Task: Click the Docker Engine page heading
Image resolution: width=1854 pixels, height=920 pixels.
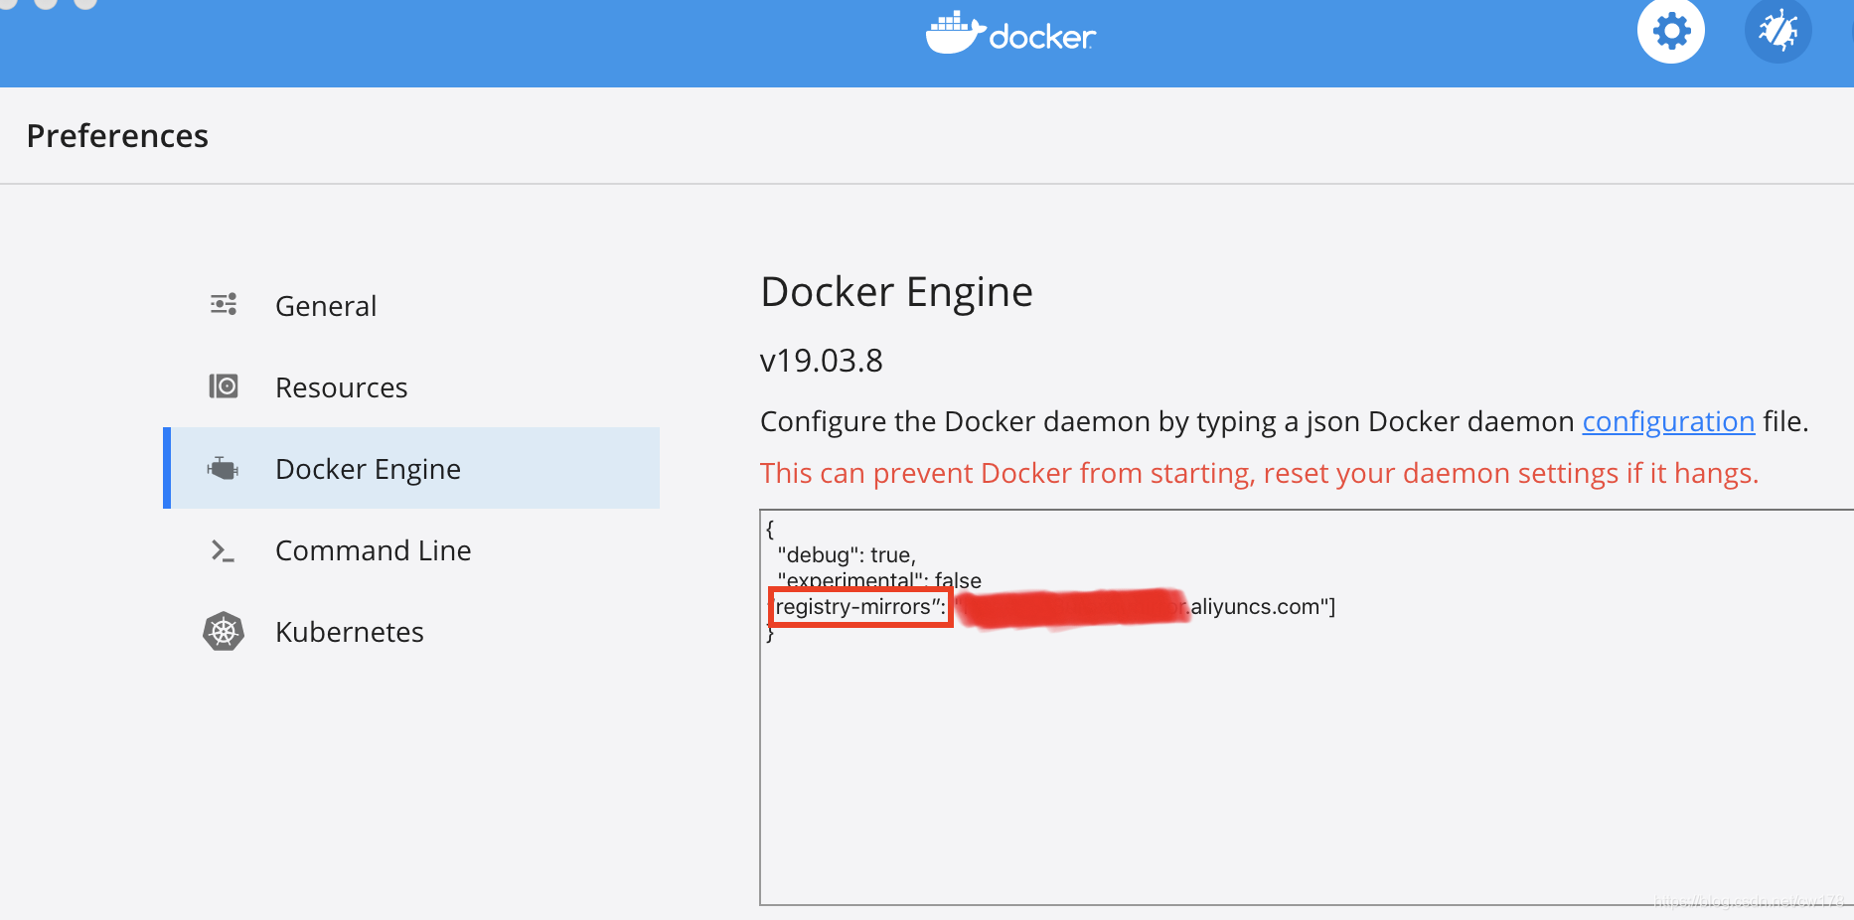Action: point(896,292)
